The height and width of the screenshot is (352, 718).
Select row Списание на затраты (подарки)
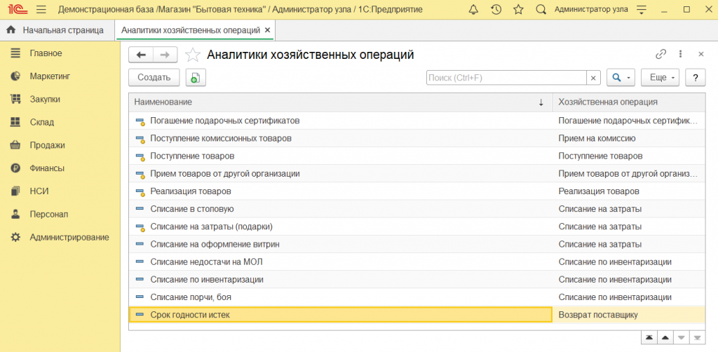click(x=416, y=226)
